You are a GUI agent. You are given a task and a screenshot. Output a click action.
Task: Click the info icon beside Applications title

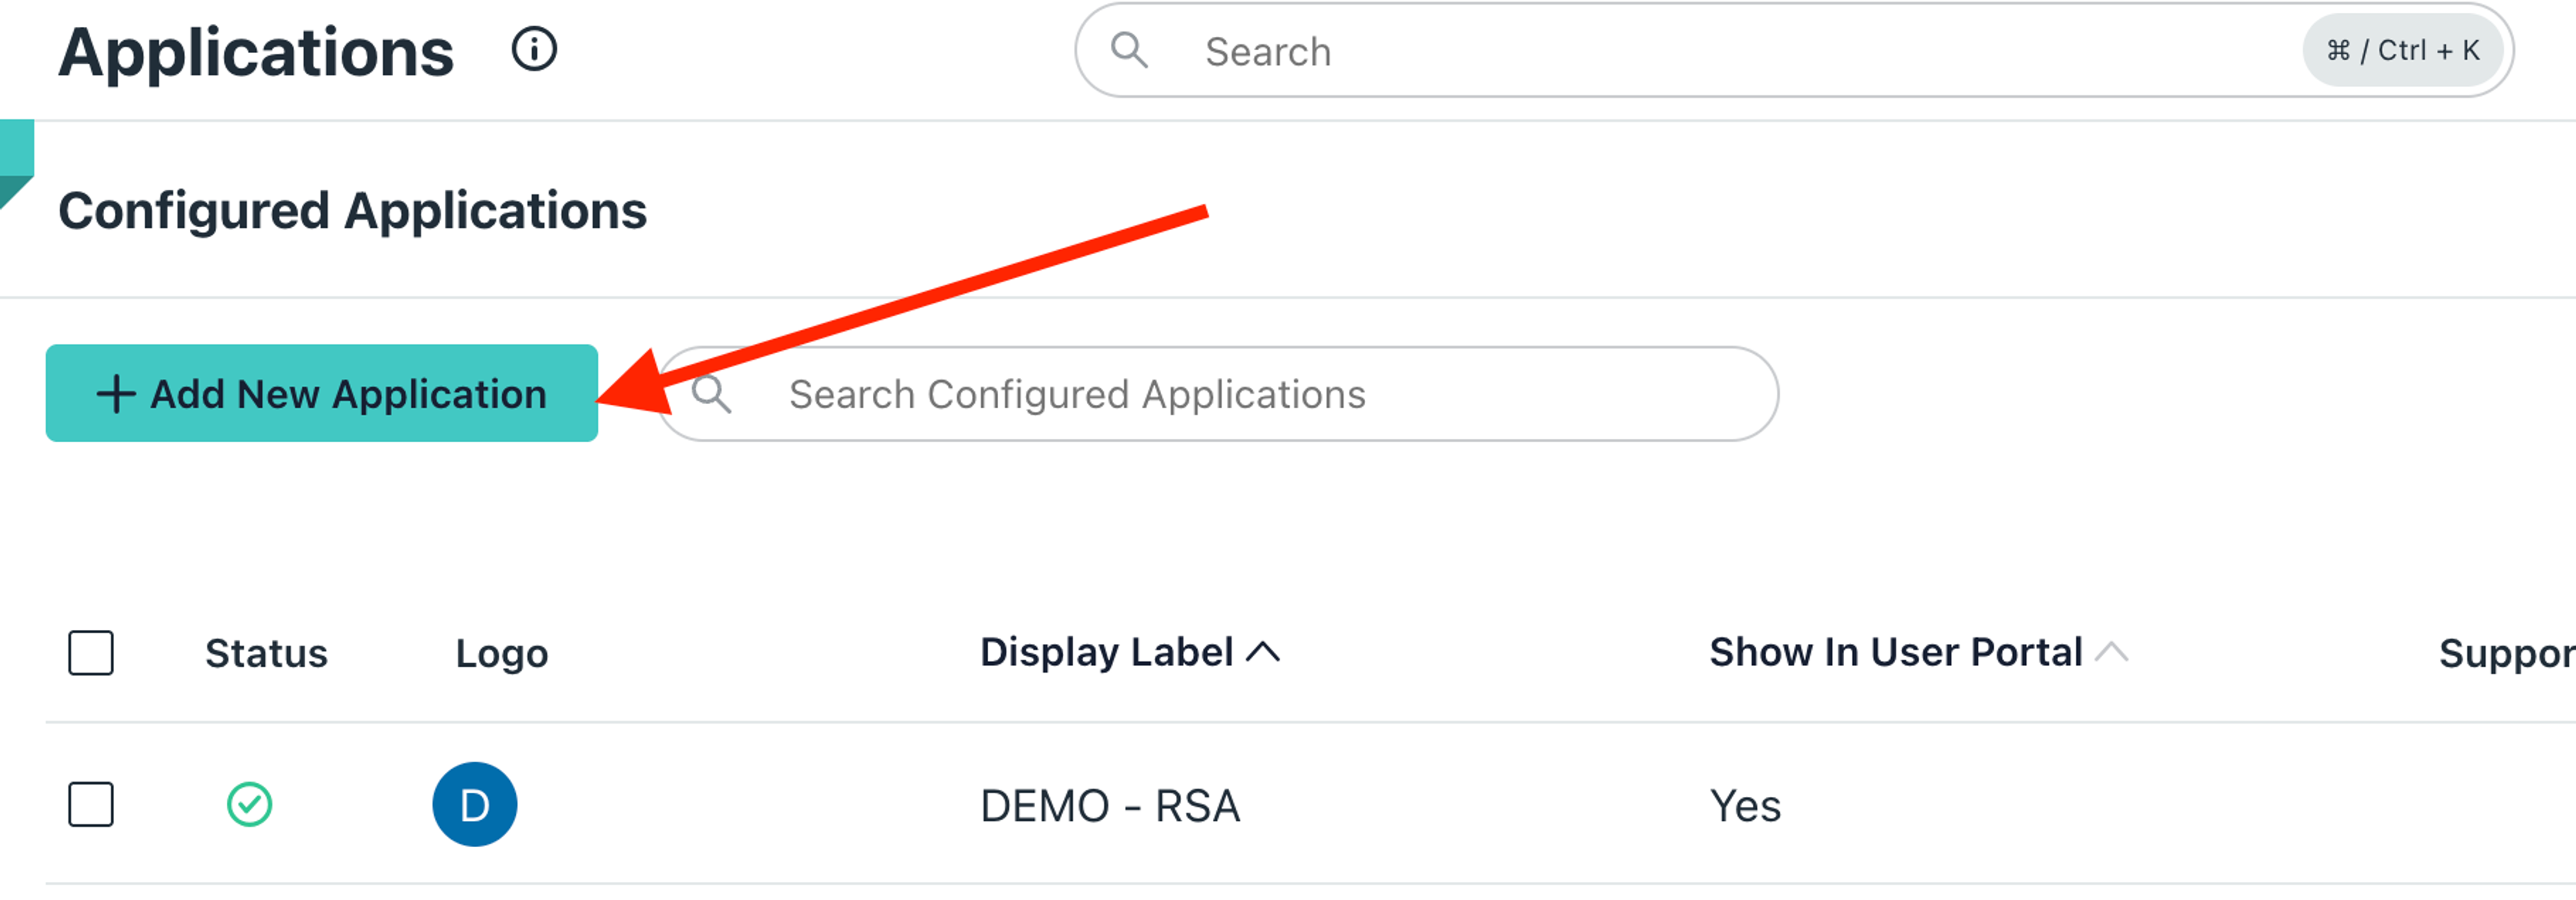pos(534,49)
